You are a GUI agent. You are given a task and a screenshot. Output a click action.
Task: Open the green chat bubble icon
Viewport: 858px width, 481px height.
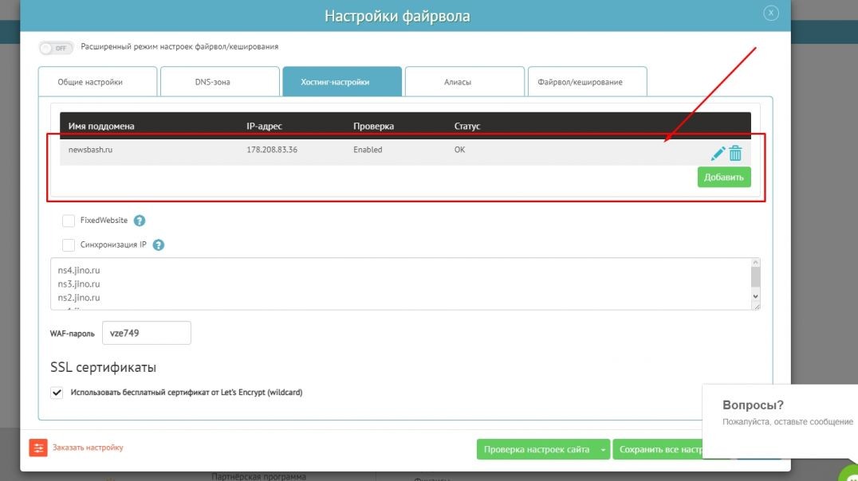click(x=850, y=473)
